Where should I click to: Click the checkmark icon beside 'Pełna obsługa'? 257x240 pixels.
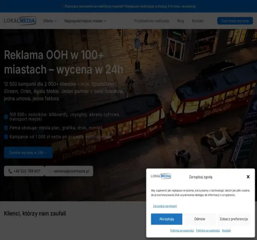coord(6,128)
